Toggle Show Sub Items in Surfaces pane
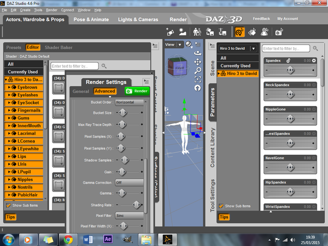Screen dimensions: 328x246 click(8, 206)
